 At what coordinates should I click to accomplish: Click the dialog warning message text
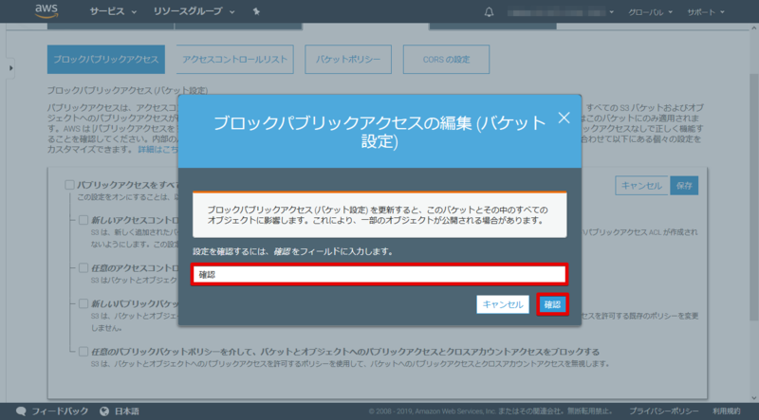pos(378,215)
